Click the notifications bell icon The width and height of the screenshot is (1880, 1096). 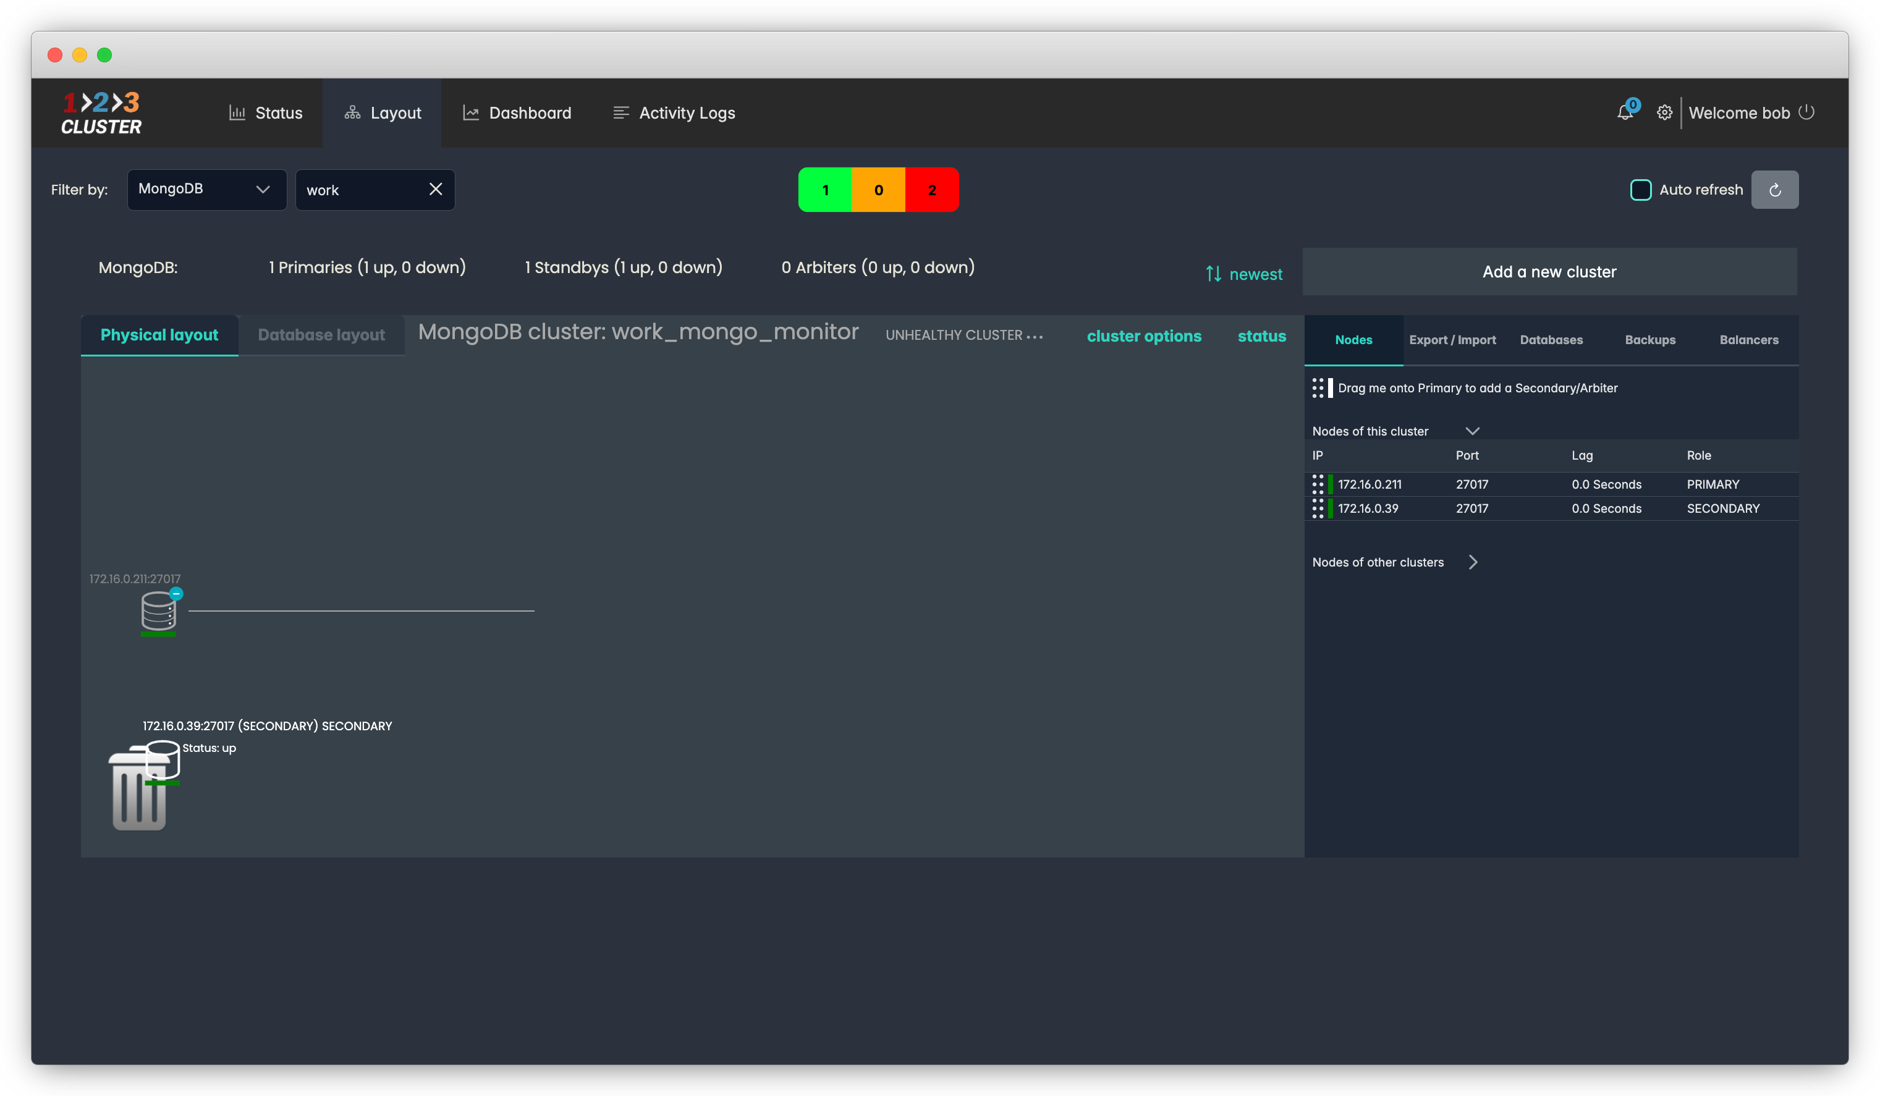click(1624, 112)
